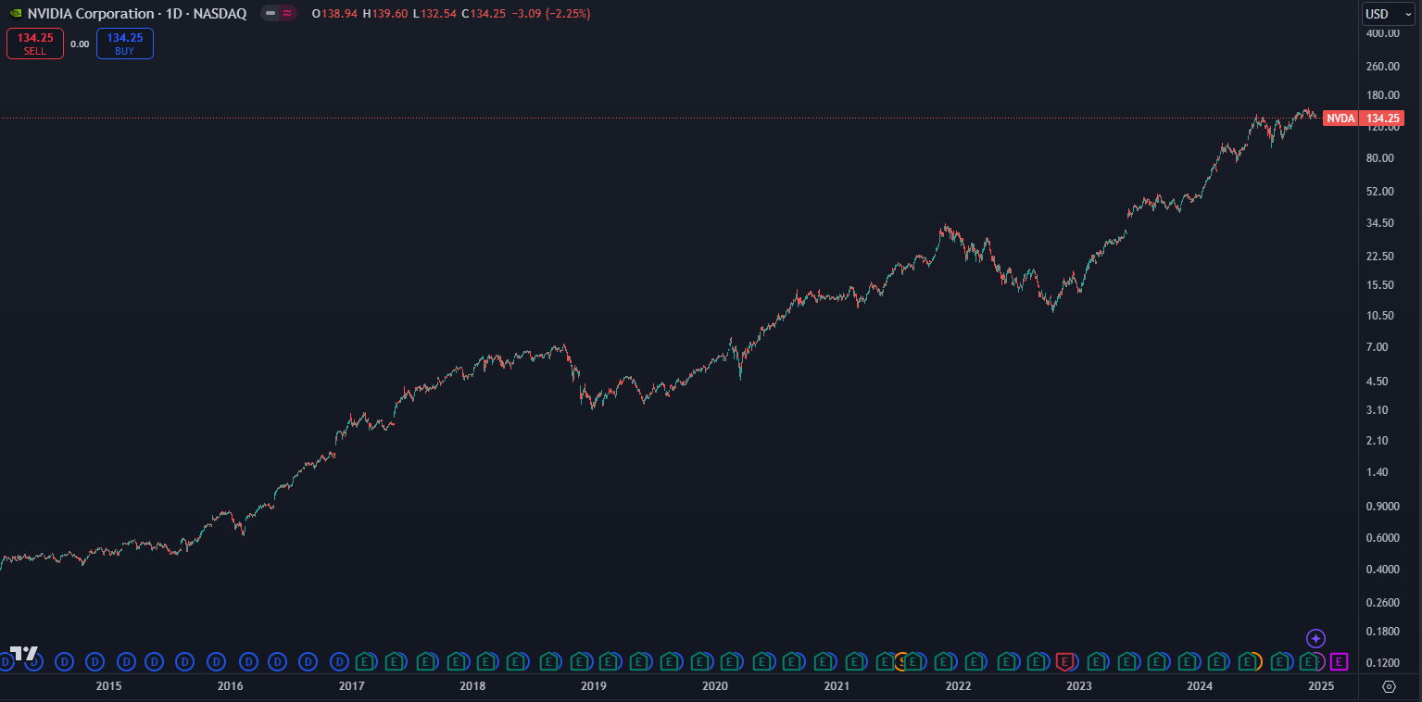The image size is (1422, 702).
Task: Toggle the pink wavy-lines indicator
Action: [x=287, y=14]
